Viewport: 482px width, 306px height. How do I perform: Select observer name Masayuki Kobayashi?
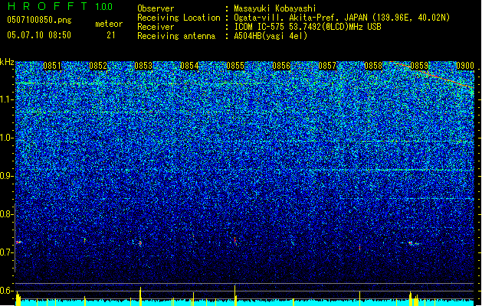point(275,8)
